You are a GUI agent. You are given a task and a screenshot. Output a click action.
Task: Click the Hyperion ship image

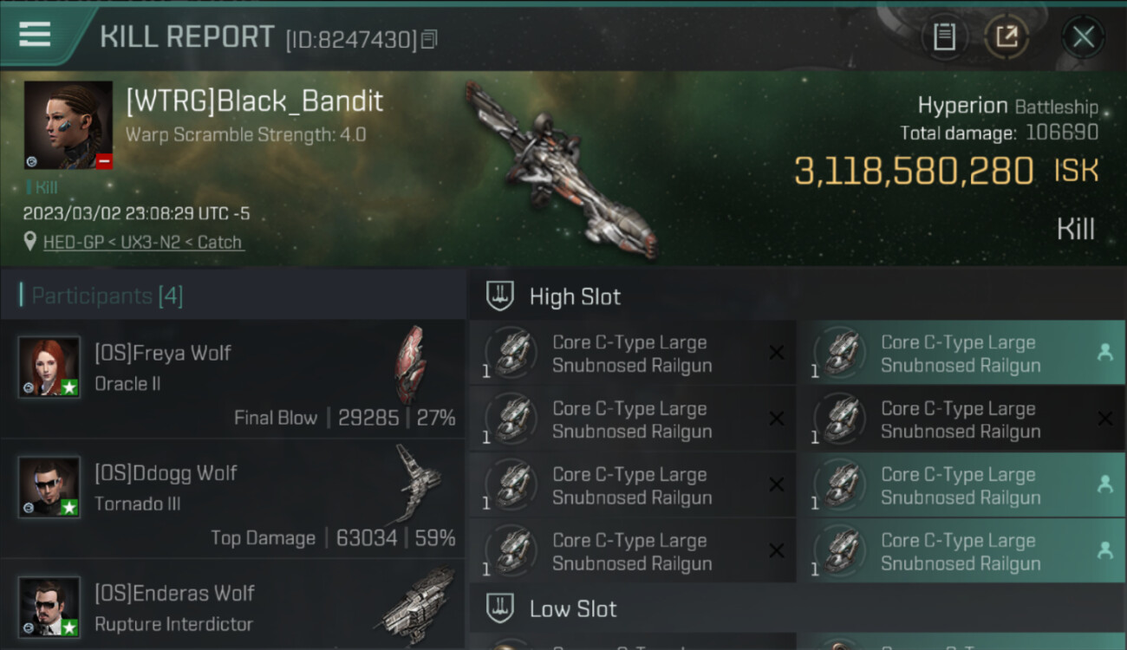pyautogui.click(x=559, y=169)
